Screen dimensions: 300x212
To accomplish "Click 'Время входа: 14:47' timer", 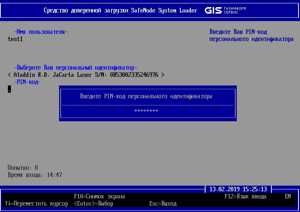I will point(35,175).
